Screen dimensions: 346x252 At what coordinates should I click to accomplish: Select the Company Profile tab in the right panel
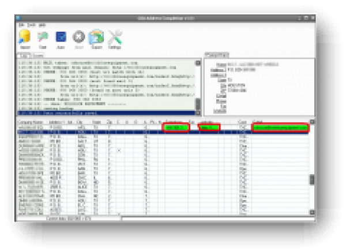tap(217, 55)
